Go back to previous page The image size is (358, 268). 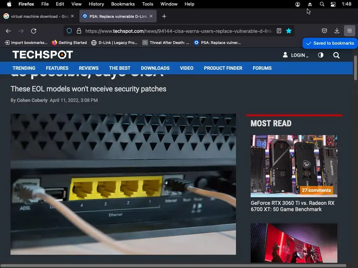click(8, 31)
